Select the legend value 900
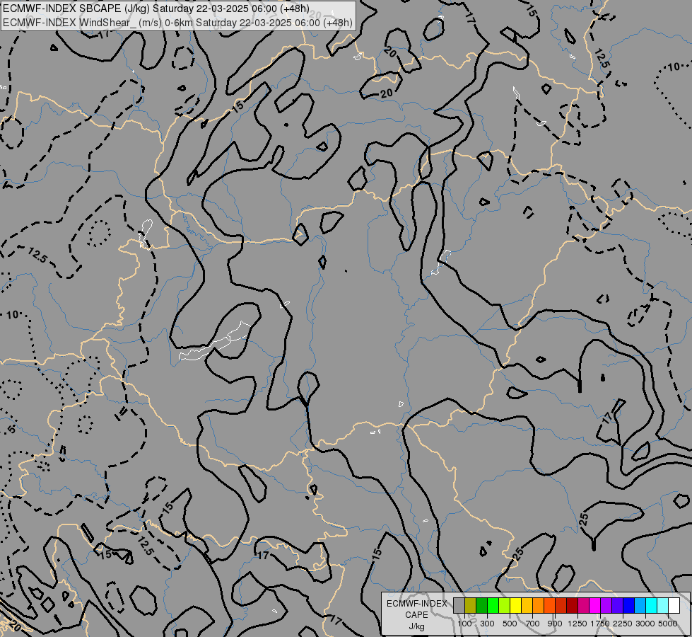The image size is (692, 637). 555,624
